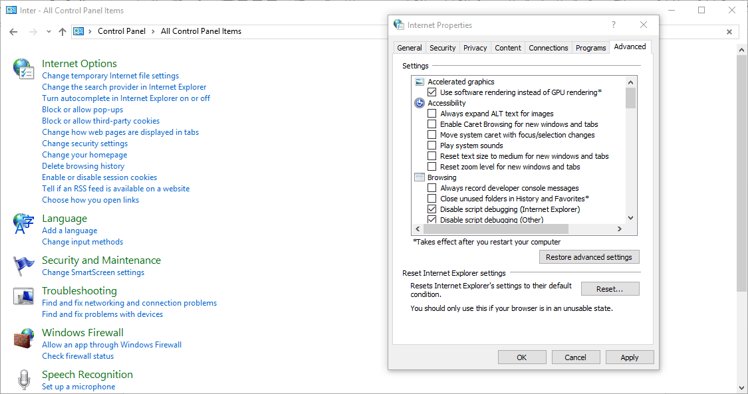Expand the chevron after Control Panel in breadcrumb
The width and height of the screenshot is (748, 394).
pos(153,31)
